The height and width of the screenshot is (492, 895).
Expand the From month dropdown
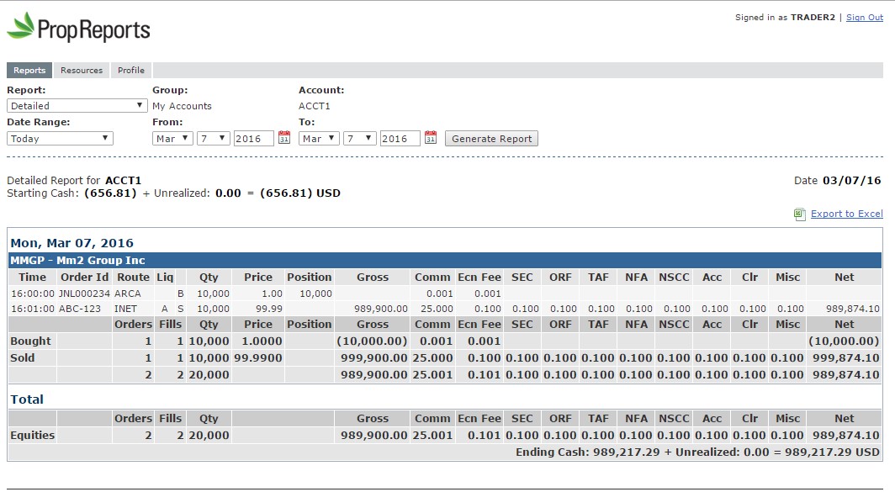coord(172,139)
